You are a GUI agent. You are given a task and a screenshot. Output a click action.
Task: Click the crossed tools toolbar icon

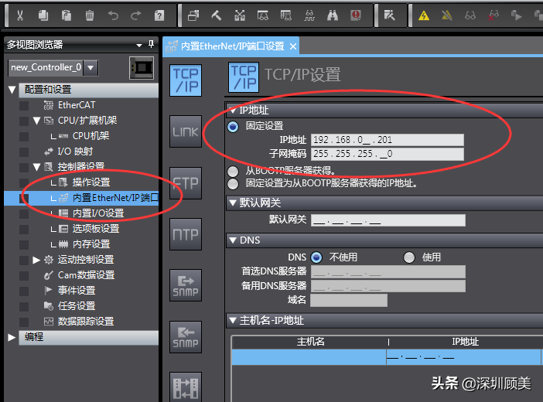(x=240, y=15)
